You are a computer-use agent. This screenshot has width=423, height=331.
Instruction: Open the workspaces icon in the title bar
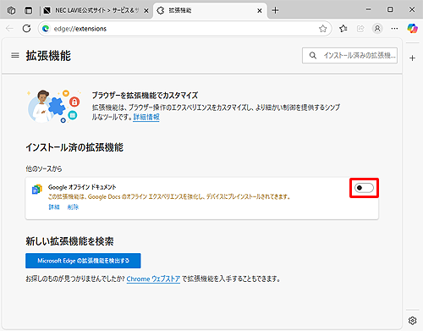[11, 10]
